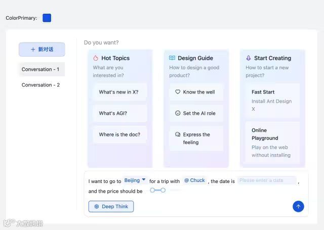Click the left handle of price slider
The width and height of the screenshot is (324, 230).
point(152,190)
